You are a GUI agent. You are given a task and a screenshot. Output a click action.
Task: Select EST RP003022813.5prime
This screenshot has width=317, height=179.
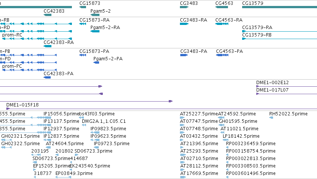tap(227, 162)
